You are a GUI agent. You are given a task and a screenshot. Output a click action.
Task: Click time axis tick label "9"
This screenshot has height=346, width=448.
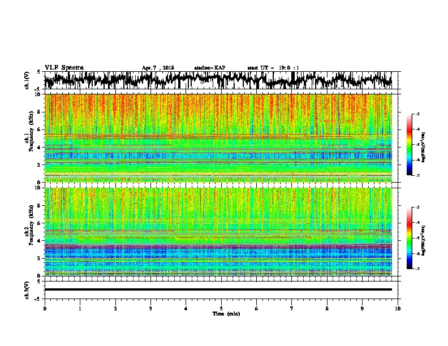click(x=362, y=309)
